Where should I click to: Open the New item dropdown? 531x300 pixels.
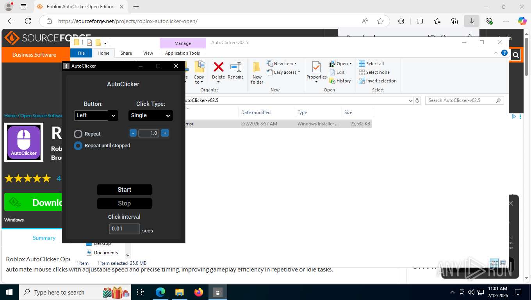tap(282, 64)
